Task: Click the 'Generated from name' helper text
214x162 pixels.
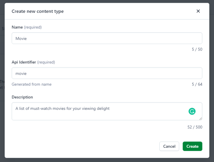Action: coord(32,84)
